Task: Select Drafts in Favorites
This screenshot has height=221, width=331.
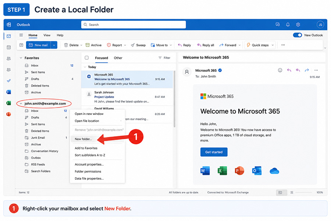Action: (49, 79)
